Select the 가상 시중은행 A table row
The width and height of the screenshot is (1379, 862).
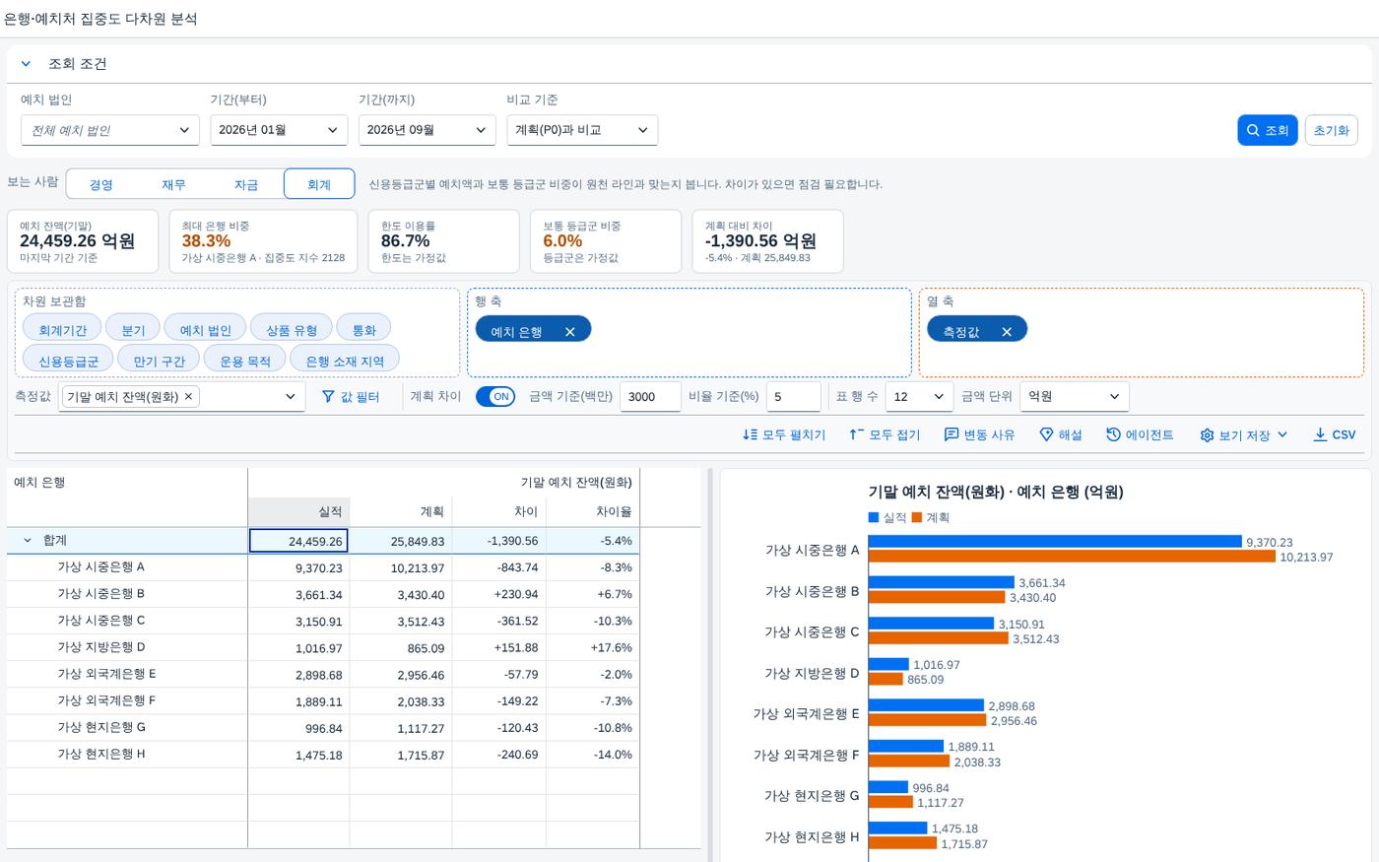pyautogui.click(x=323, y=567)
